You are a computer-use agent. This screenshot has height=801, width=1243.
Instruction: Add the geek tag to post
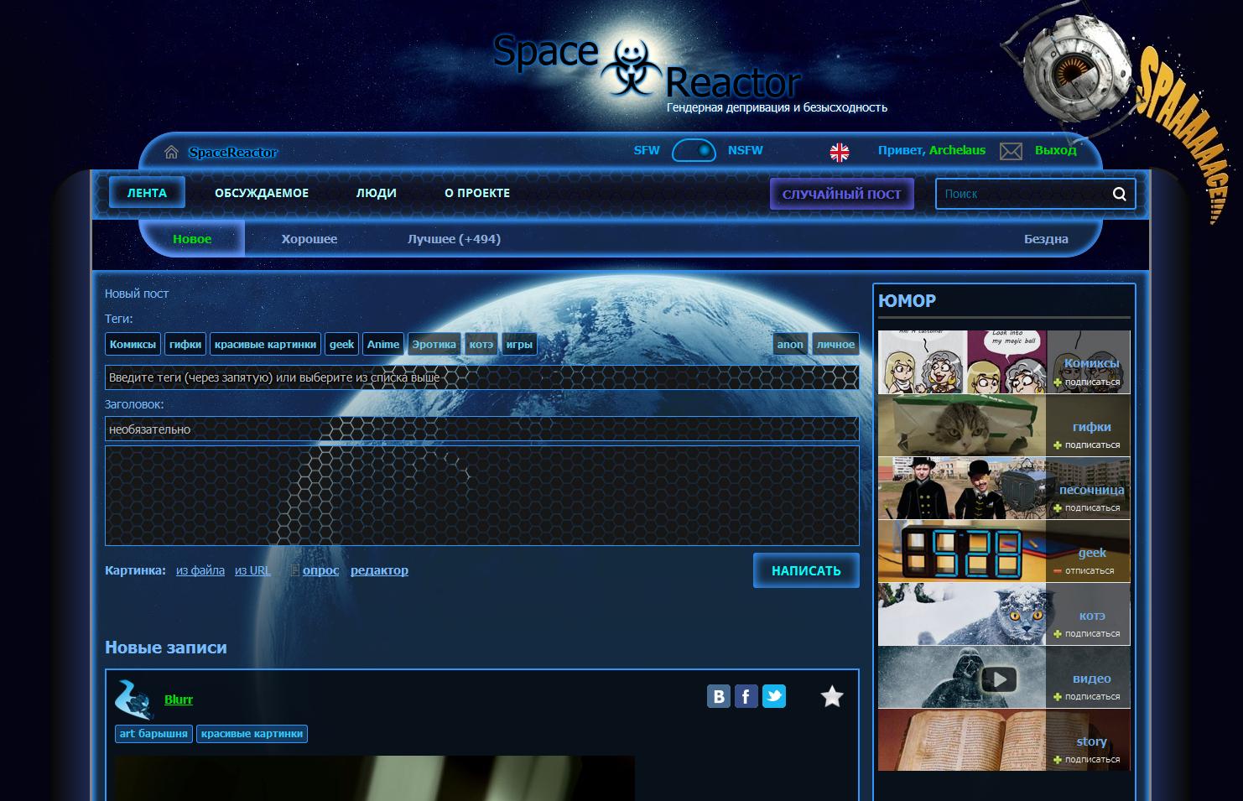point(342,344)
